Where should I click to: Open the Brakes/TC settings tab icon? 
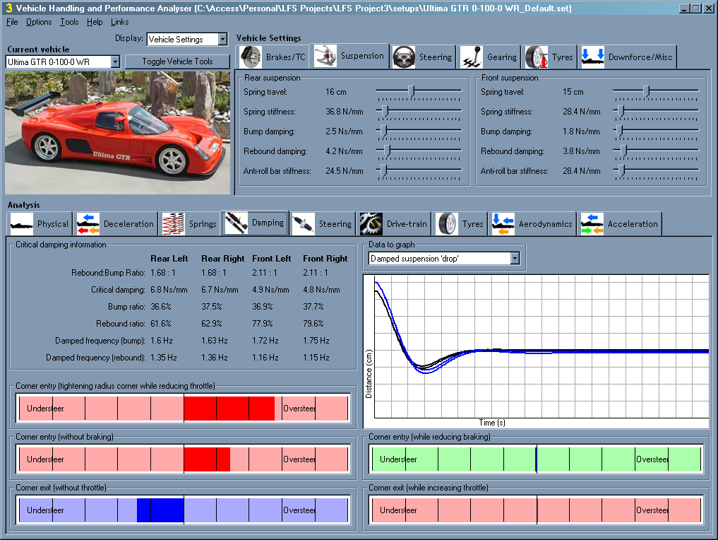tap(249, 57)
